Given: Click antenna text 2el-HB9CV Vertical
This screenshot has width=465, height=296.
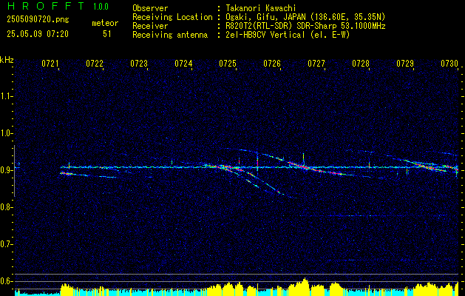Looking at the screenshot, I should 265,35.
